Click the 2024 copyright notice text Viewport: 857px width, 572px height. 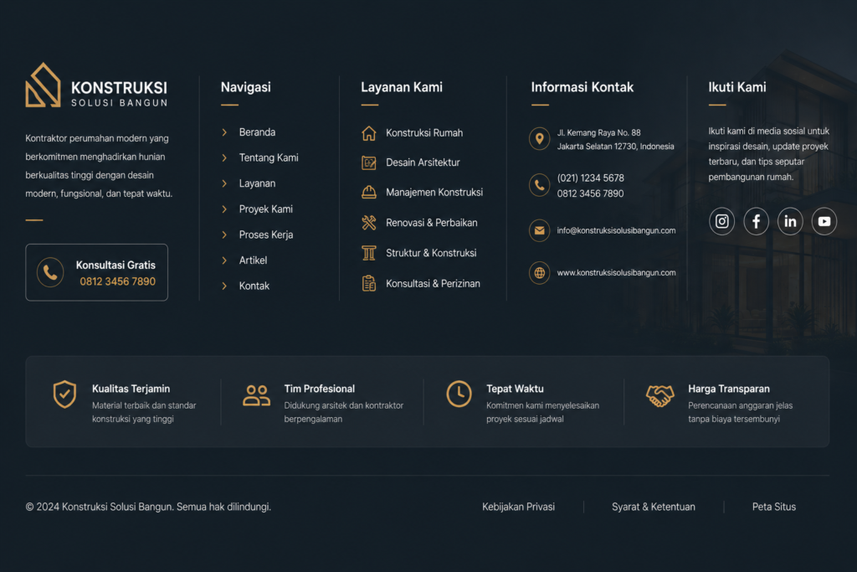148,507
